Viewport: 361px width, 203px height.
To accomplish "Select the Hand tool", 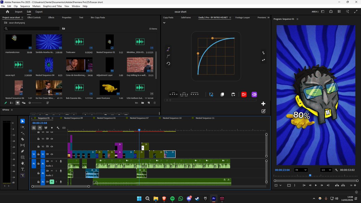I will point(23,163).
